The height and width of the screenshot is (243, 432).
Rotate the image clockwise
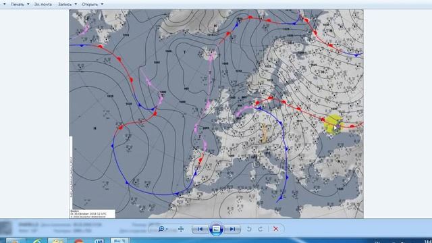tap(261, 229)
